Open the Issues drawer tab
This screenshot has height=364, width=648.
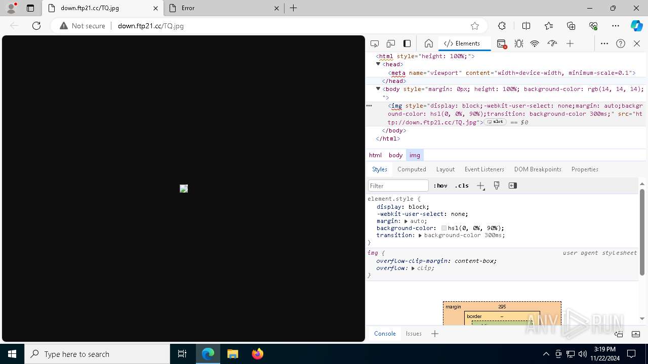[414, 334]
